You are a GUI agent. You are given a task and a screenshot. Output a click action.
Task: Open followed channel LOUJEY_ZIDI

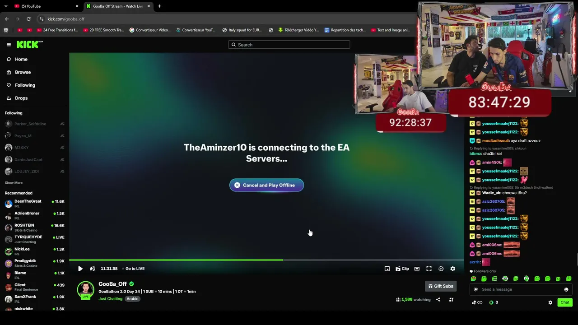[34, 172]
